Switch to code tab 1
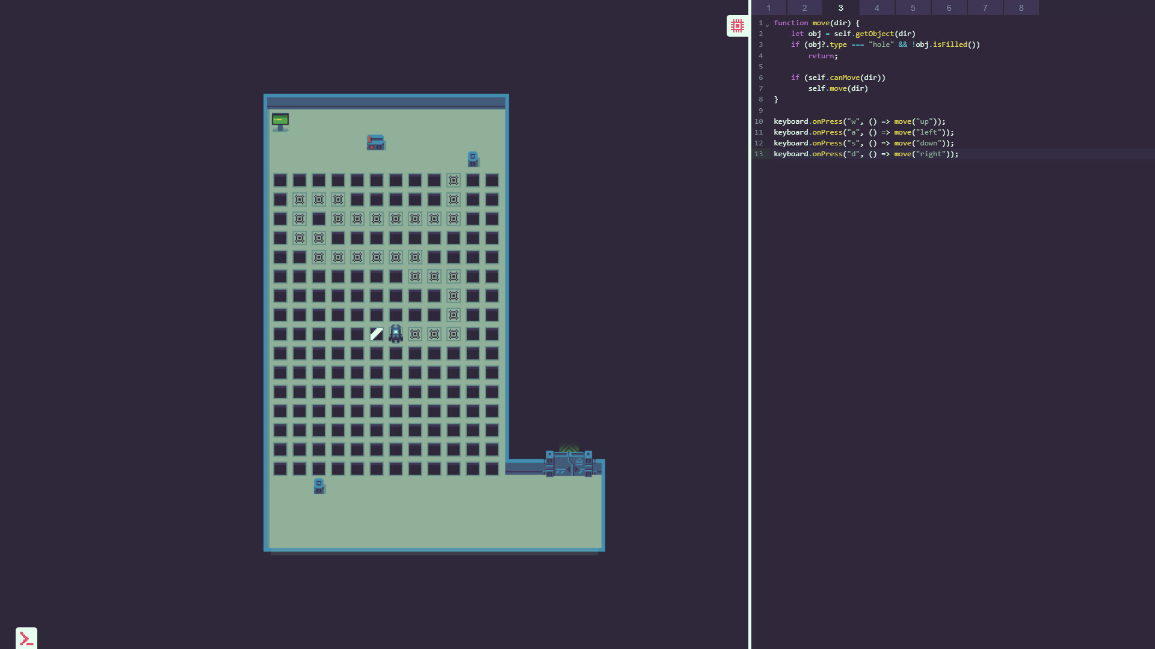This screenshot has height=649, width=1155. coord(768,8)
